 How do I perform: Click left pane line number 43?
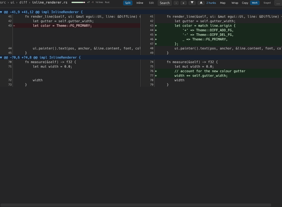pos(10,25)
